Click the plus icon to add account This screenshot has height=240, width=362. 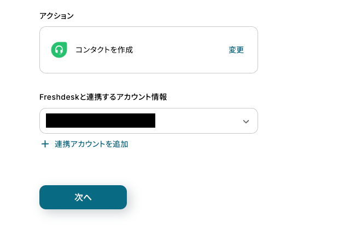45,144
